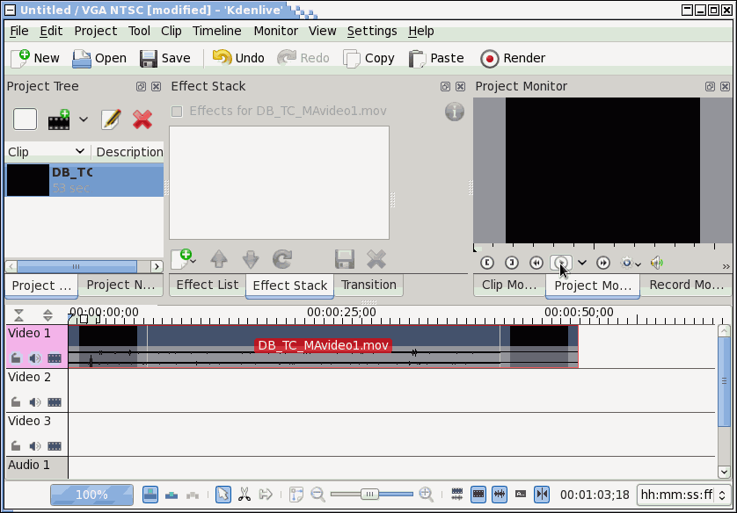Mute audio on Video 2 track
Image resolution: width=737 pixels, height=513 pixels.
35,402
